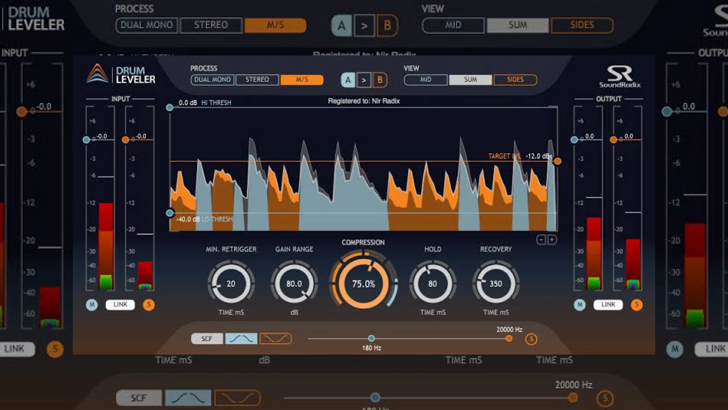This screenshot has height=410, width=728.
Task: Toggle LINK under the center panel INPUT meters
Action: 120,304
